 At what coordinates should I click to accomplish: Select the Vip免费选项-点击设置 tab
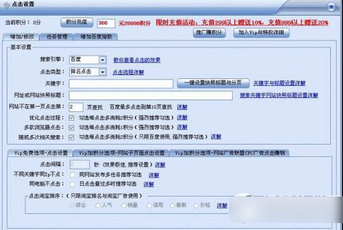point(41,153)
